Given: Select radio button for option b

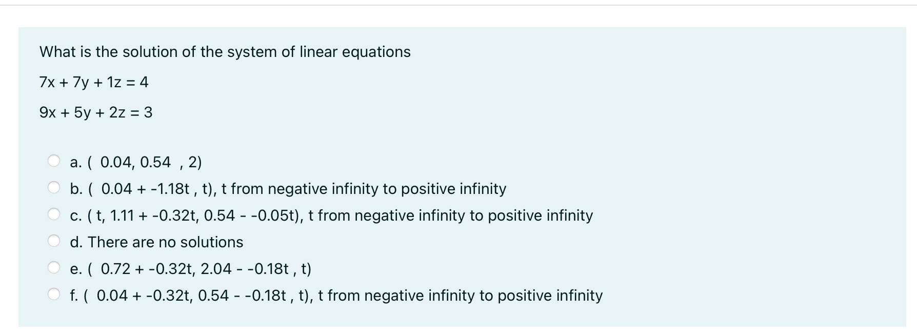Looking at the screenshot, I should pos(54,186).
